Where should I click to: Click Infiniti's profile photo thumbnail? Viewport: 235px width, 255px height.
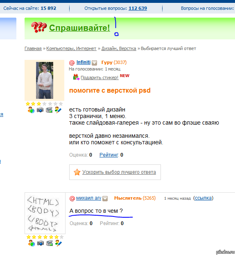45,80
